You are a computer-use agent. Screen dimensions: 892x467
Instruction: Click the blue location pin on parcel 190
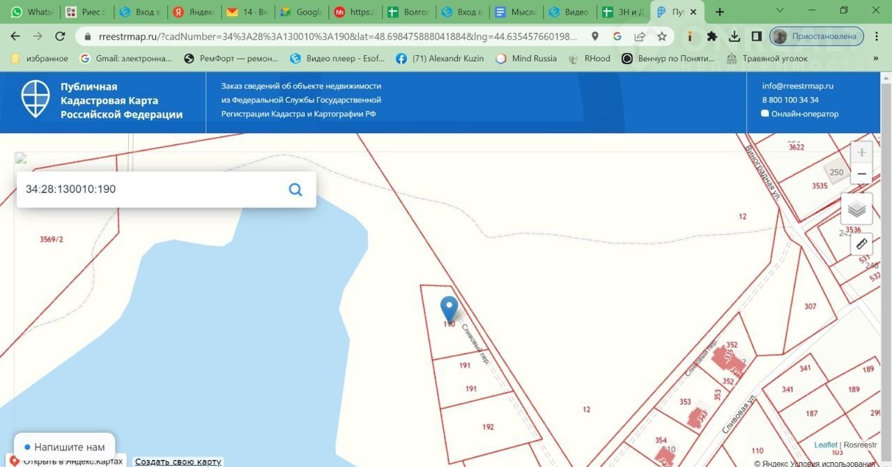(x=449, y=309)
